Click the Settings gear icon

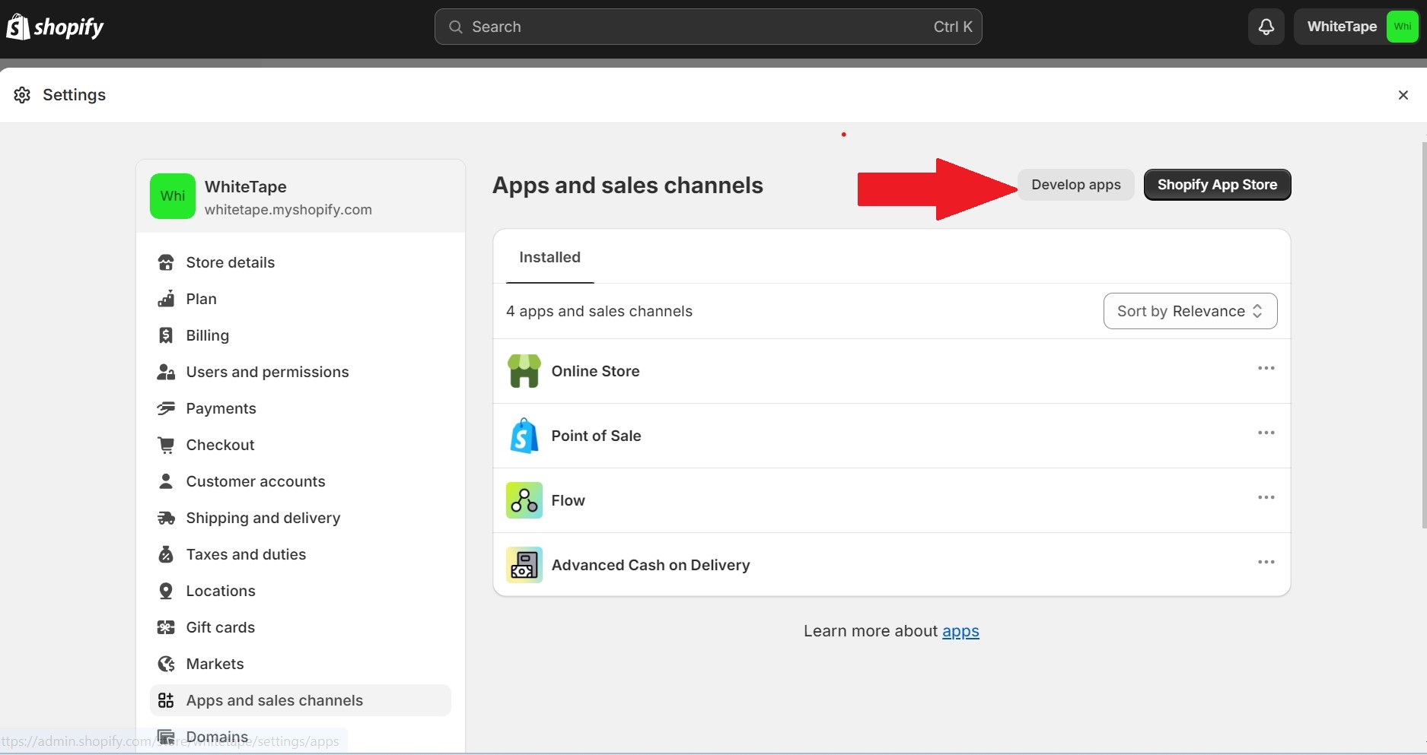point(22,95)
